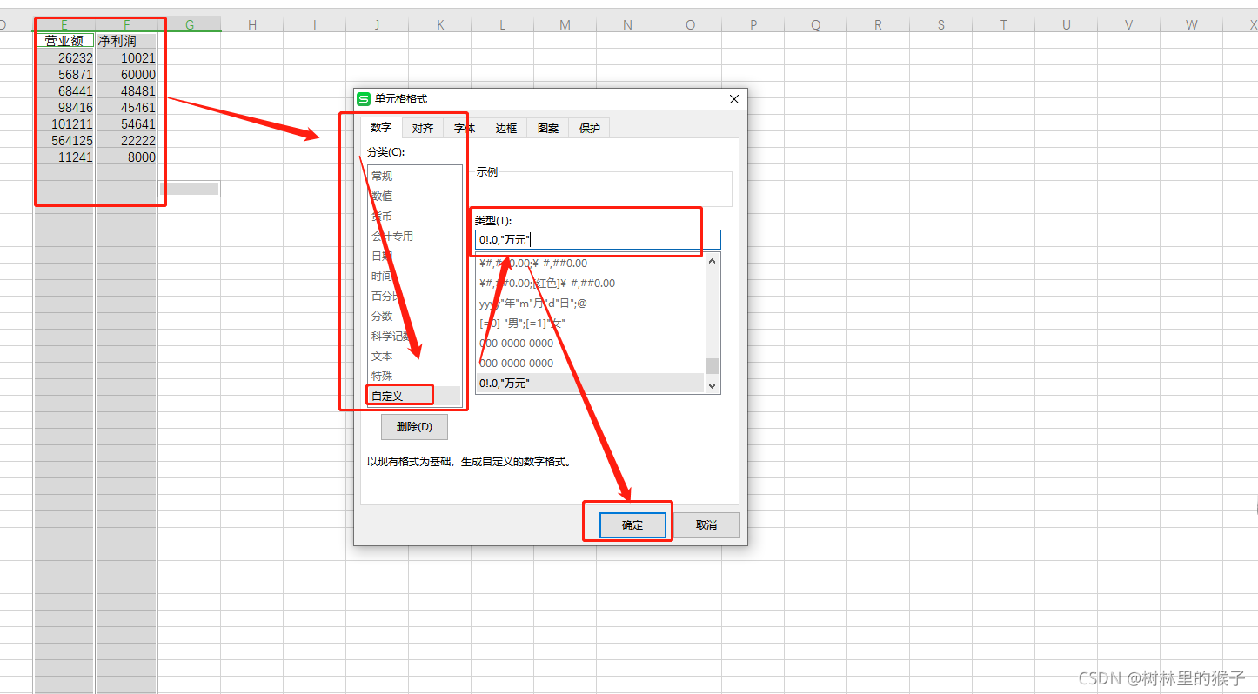Select cell containing 11241
Image resolution: width=1258 pixels, height=694 pixels.
(64, 157)
